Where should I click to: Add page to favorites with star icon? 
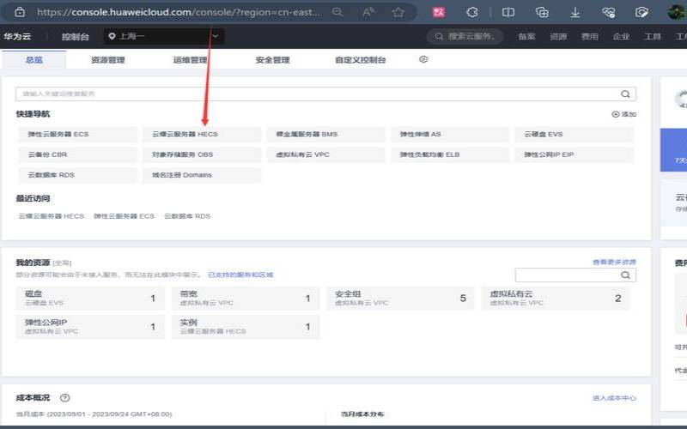click(x=398, y=12)
